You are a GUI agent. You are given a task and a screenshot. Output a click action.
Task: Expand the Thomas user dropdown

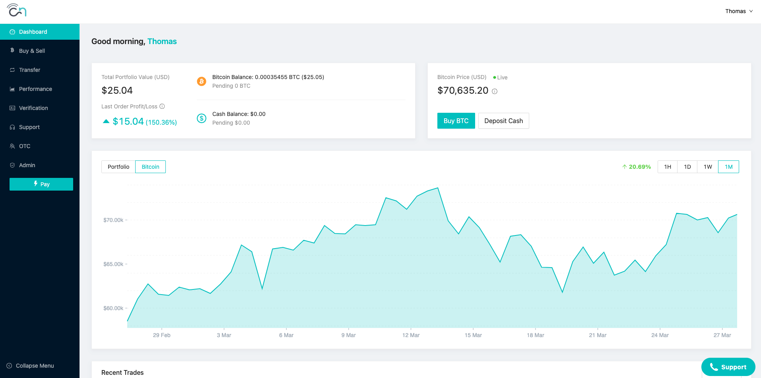point(739,11)
